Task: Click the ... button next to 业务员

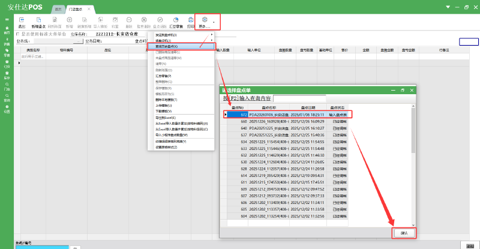Action: pos(79,41)
